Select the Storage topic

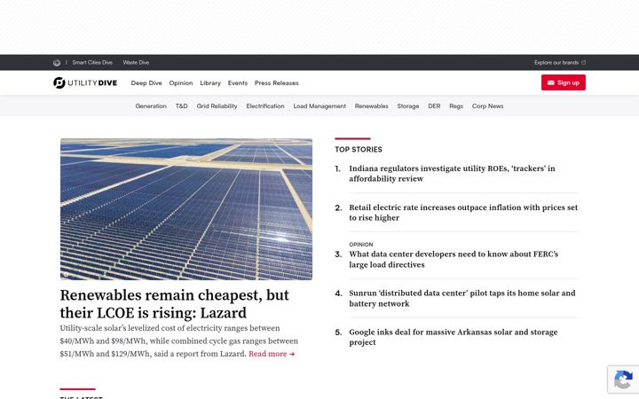click(408, 106)
